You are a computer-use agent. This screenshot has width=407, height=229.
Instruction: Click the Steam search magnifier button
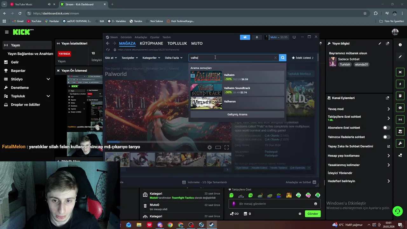point(282,58)
